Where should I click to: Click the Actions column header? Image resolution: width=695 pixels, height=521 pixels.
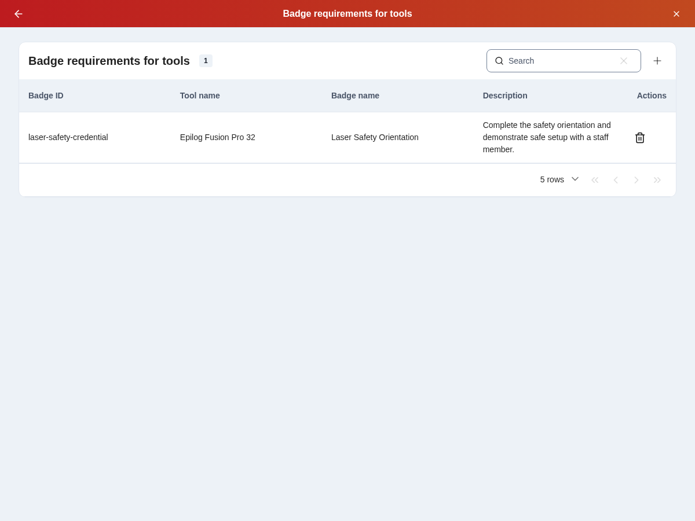point(652,96)
